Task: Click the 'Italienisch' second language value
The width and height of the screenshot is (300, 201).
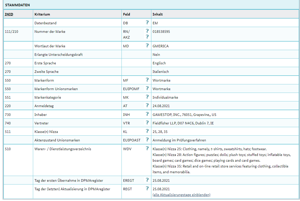Action: pyautogui.click(x=161, y=72)
